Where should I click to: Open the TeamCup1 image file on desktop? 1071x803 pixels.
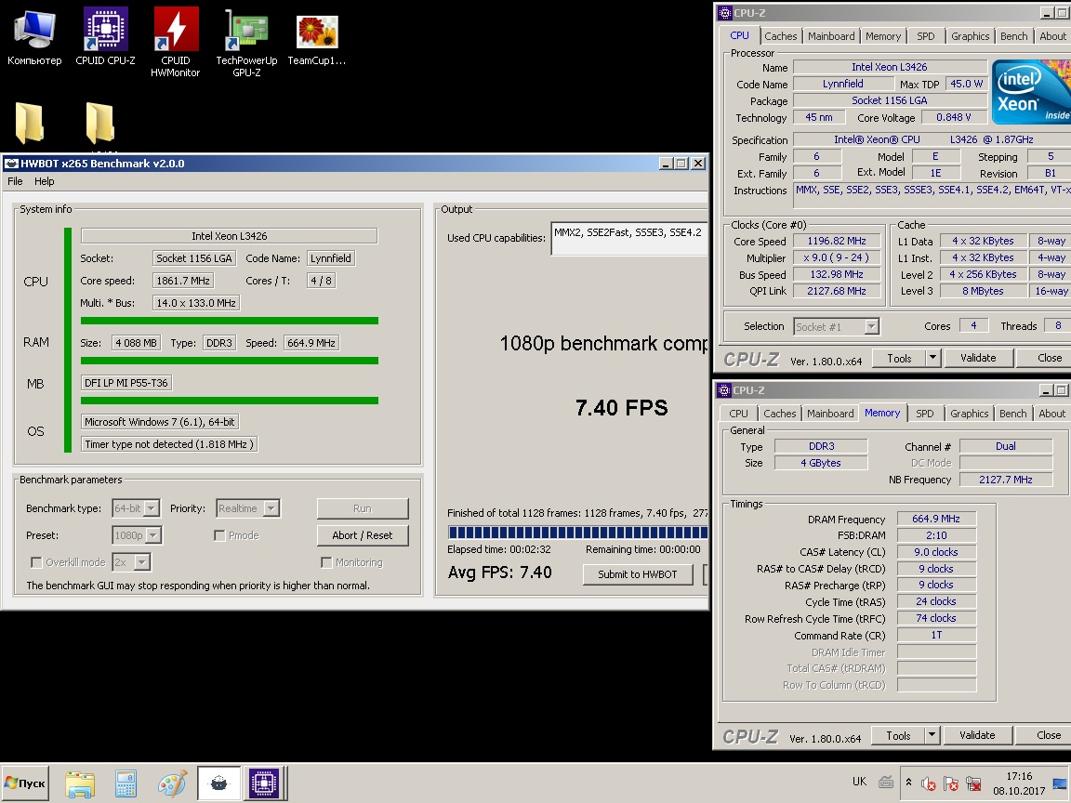click(x=317, y=40)
